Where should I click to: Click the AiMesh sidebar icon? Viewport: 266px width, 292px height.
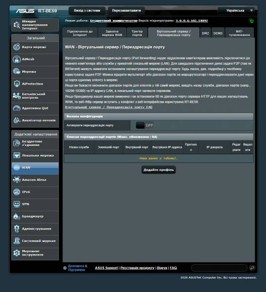pos(17,59)
